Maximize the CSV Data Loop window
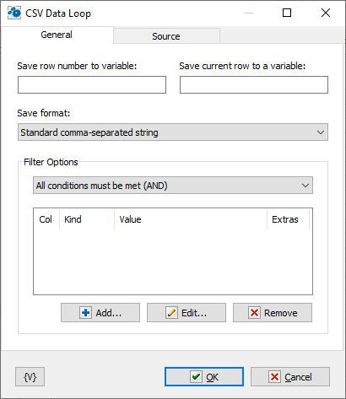 coord(287,13)
